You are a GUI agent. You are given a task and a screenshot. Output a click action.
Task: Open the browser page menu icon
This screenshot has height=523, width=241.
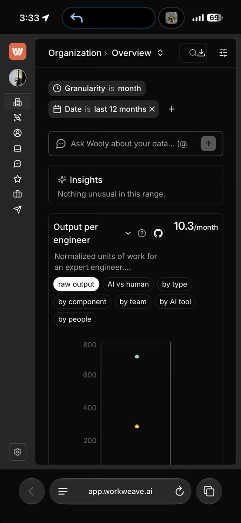pos(63,491)
